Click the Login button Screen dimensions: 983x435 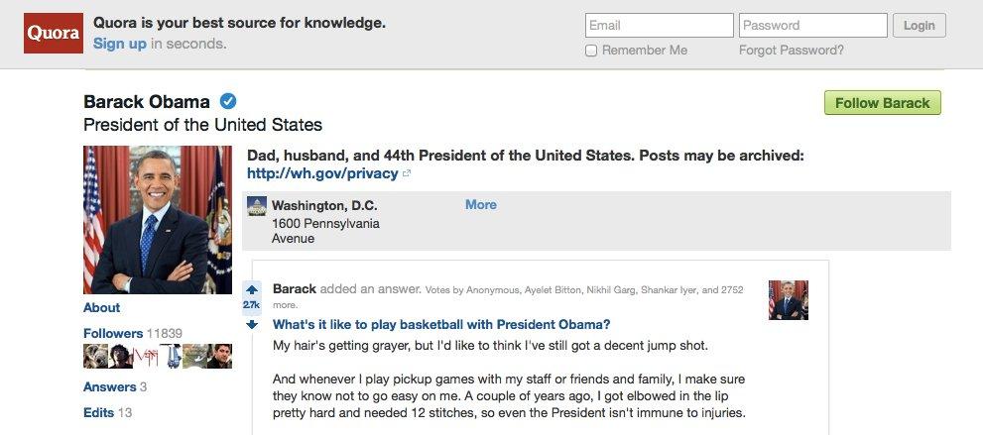pyautogui.click(x=920, y=26)
